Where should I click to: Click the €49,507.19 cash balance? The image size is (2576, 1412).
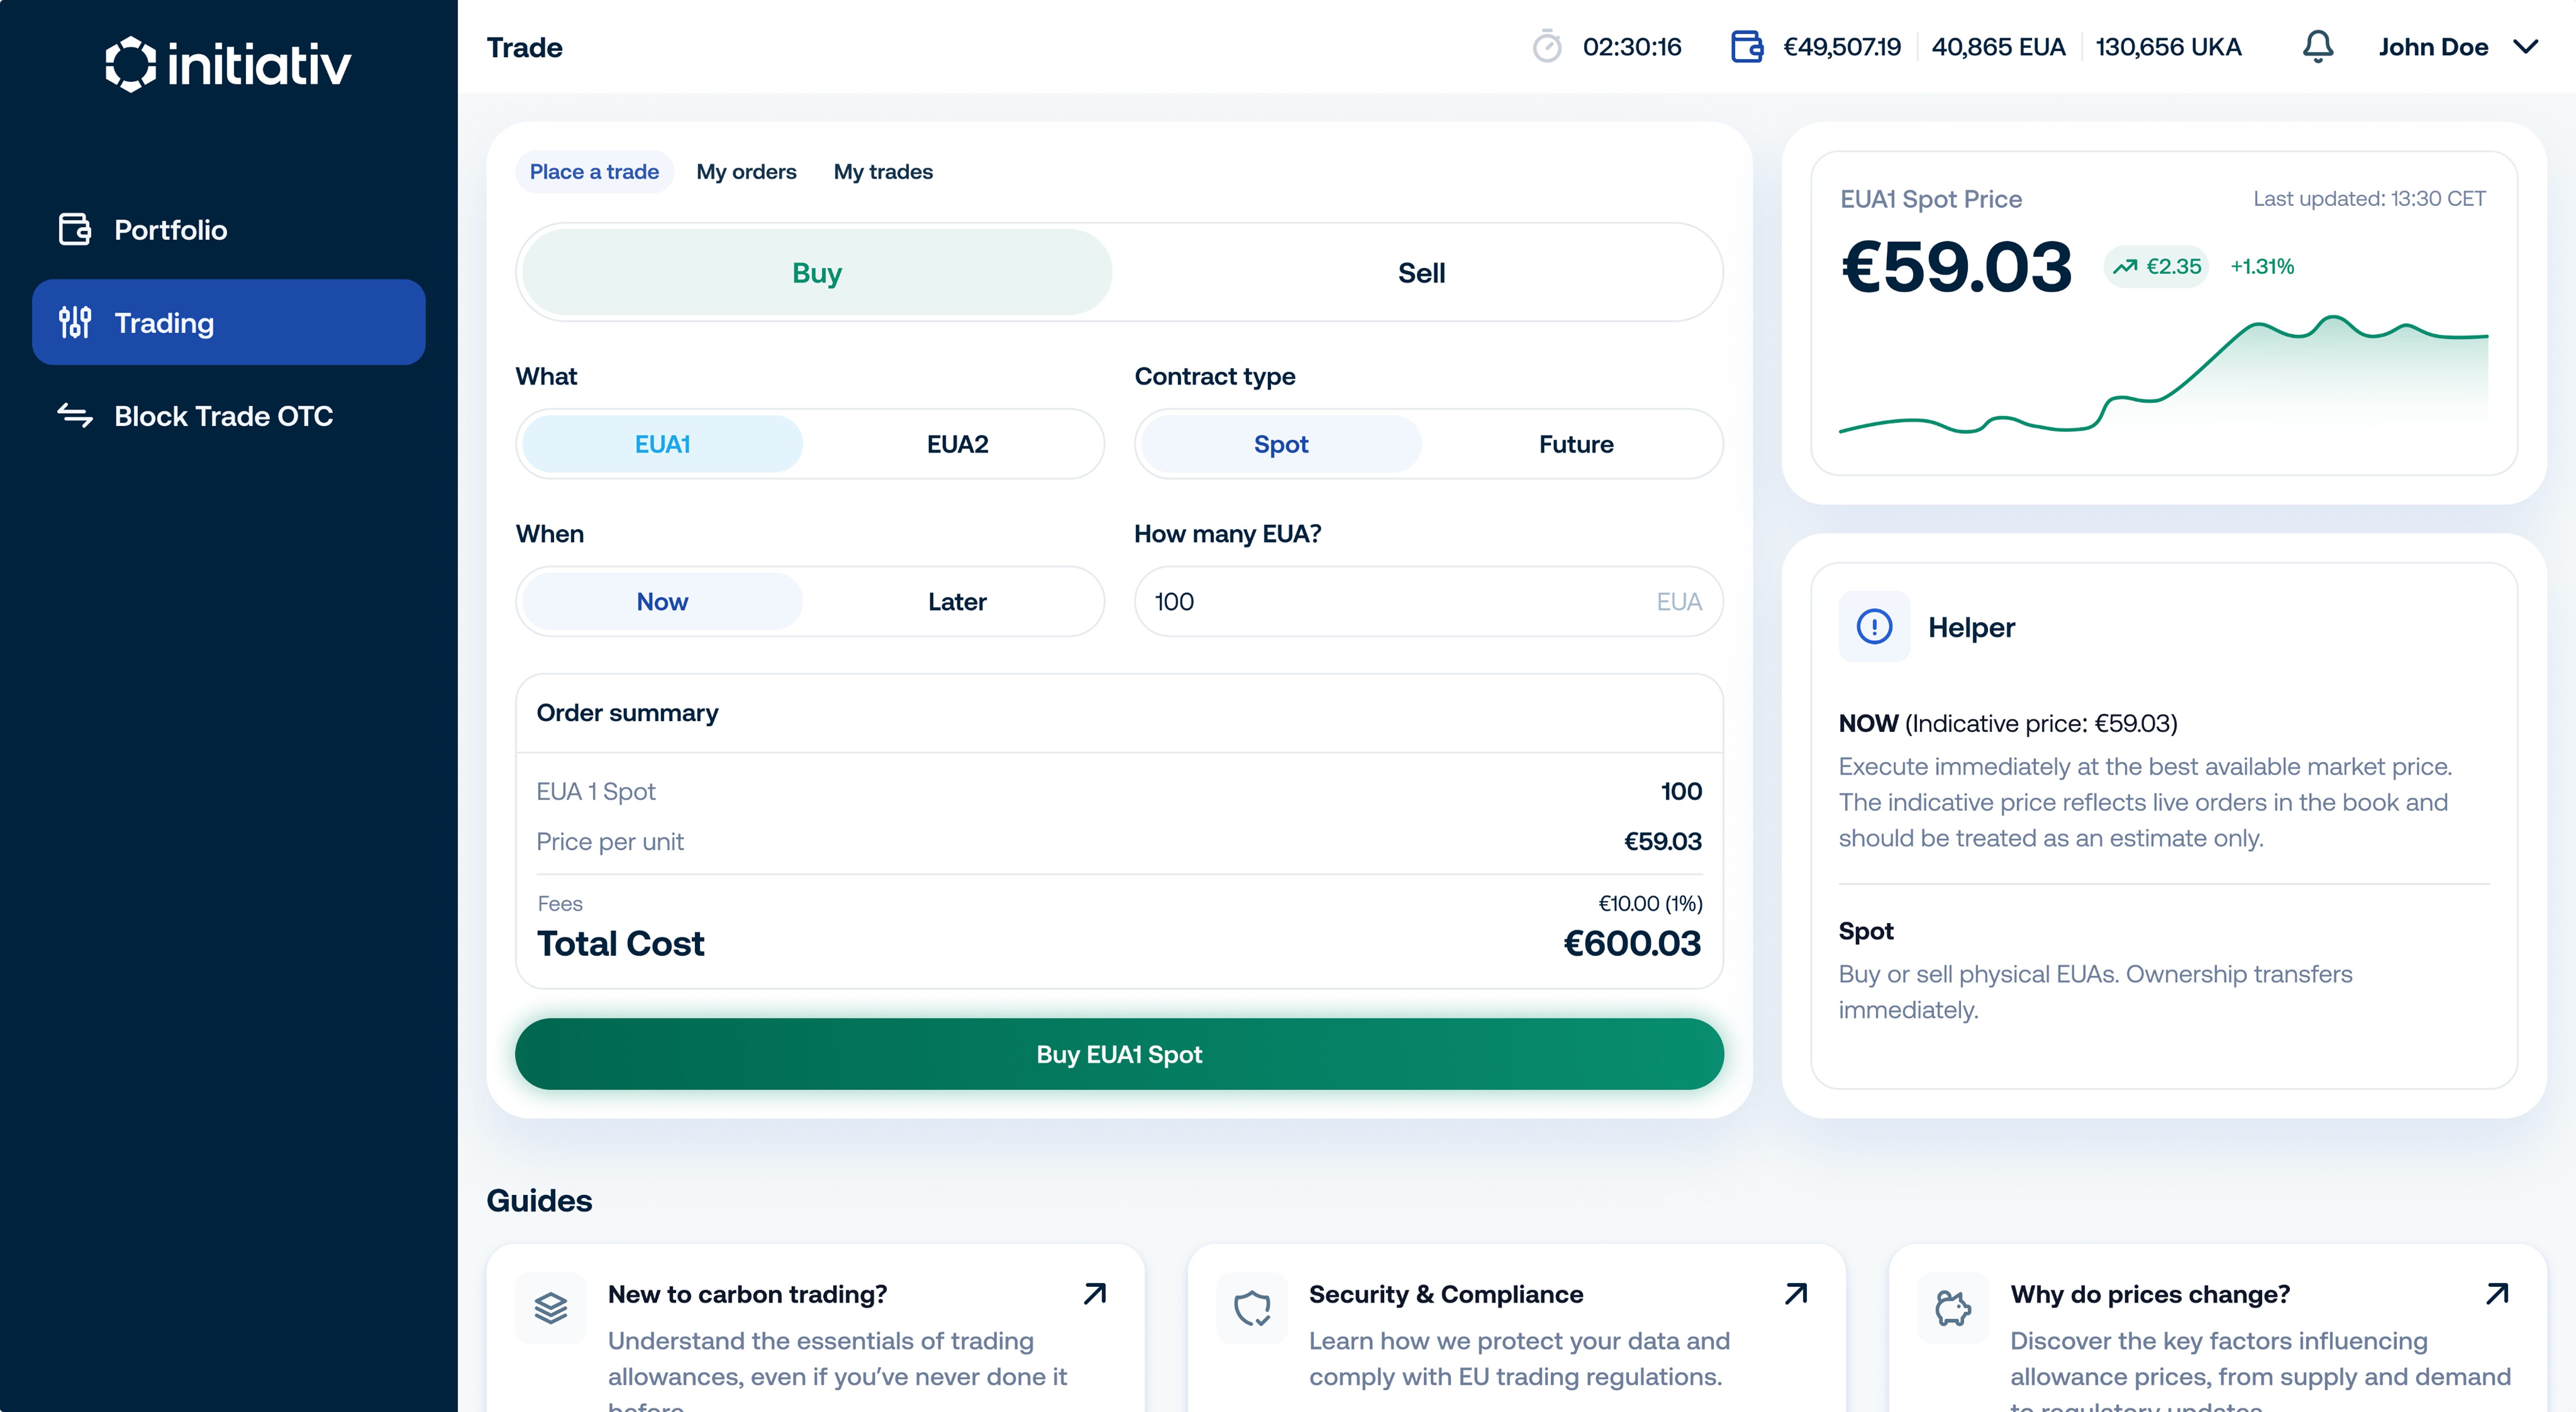(1841, 47)
